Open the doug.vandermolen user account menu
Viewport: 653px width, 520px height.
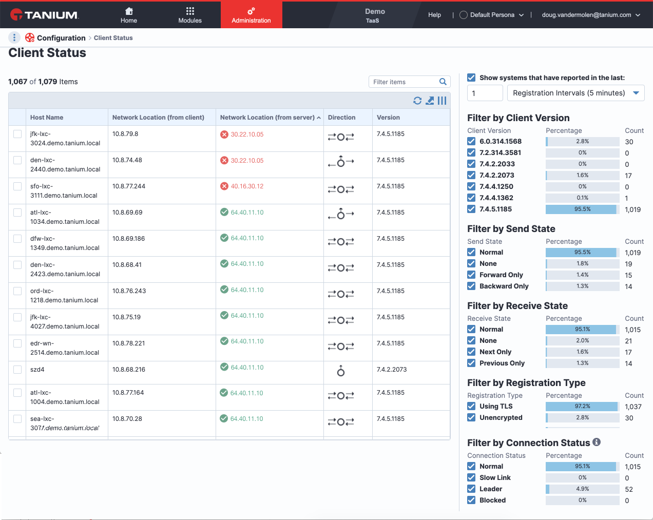(x=591, y=15)
